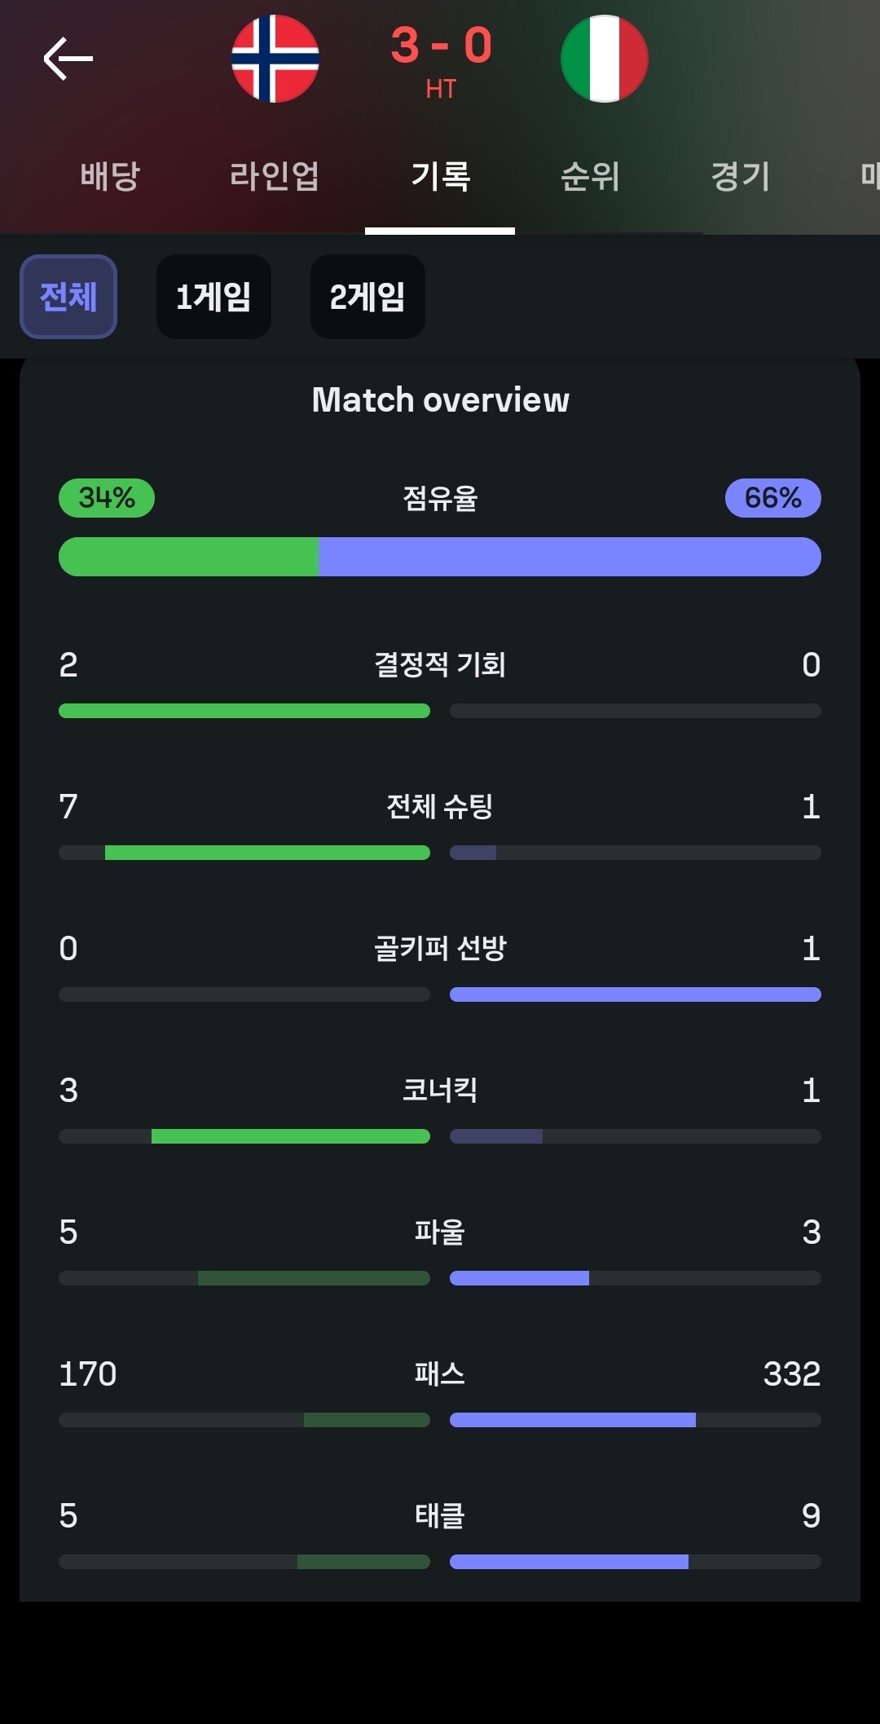Switch to 1게임 statistics

[213, 297]
